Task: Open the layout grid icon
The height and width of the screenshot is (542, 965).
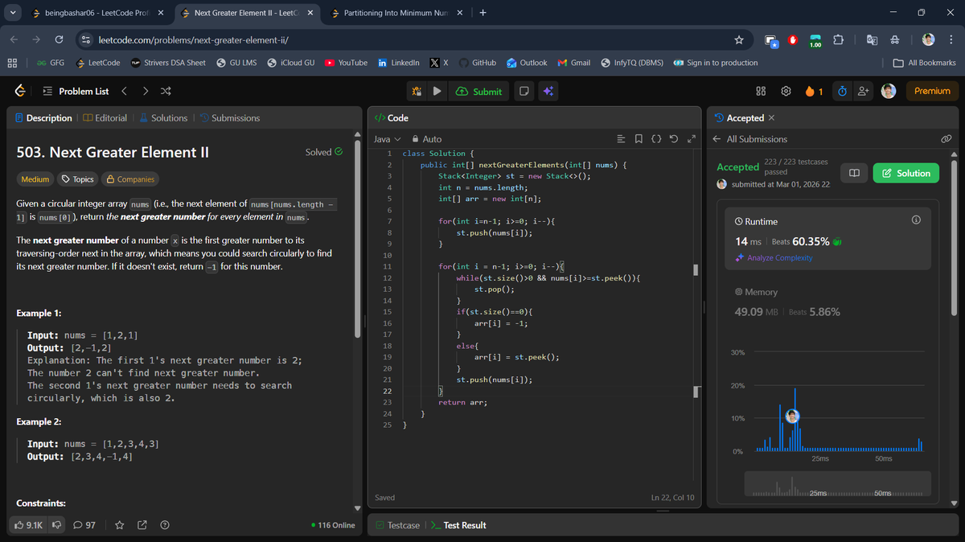Action: (761, 91)
